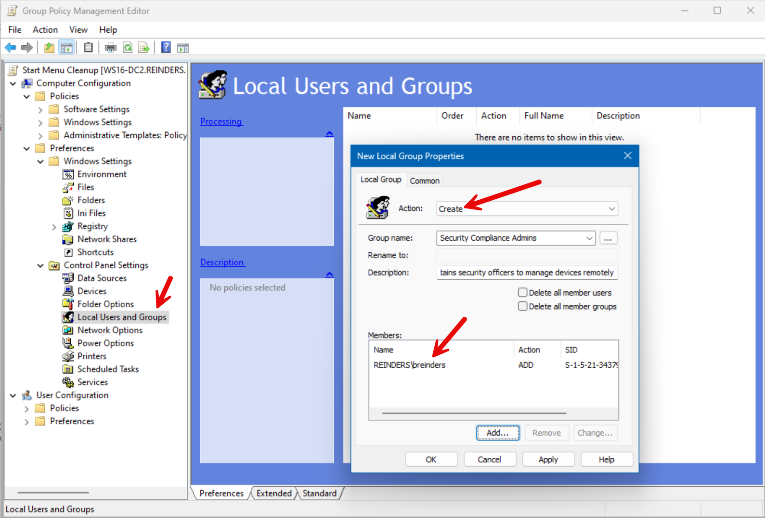Toggle Show/Hide Console Tree toolbar icon
Screen dimensions: 765x518
66,48
